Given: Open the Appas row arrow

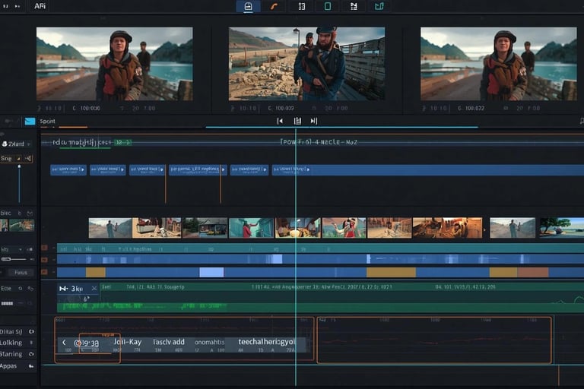Looking at the screenshot, I should point(31,365).
